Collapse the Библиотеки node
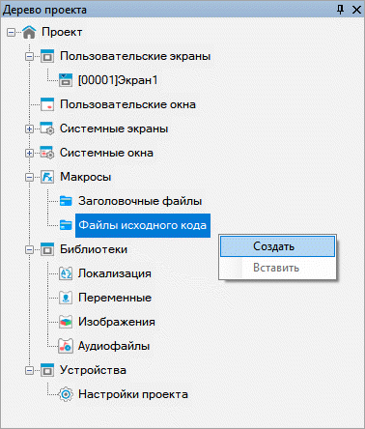The height and width of the screenshot is (429, 365). click(x=29, y=249)
